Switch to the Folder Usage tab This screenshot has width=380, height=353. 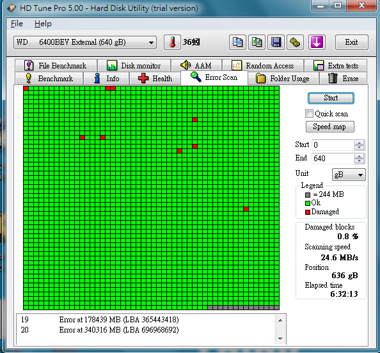click(283, 79)
